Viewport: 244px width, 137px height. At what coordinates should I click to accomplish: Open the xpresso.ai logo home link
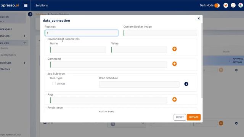coord(10,5)
